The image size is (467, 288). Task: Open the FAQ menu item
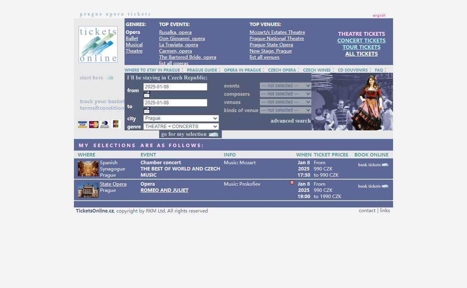[x=379, y=70]
